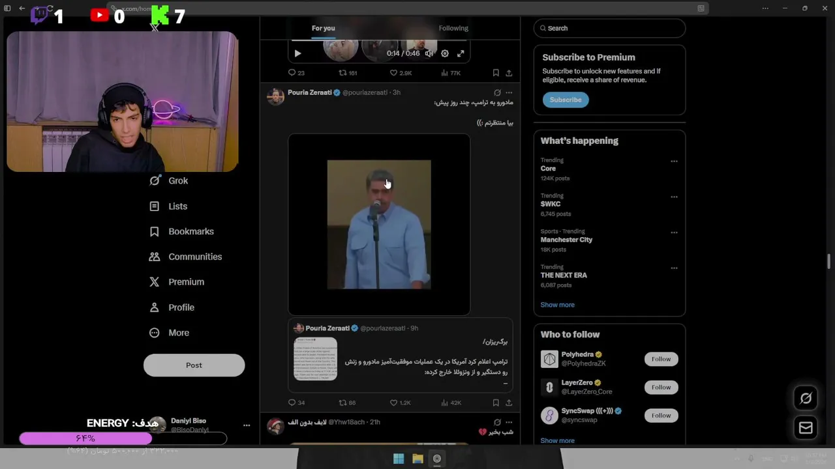The height and width of the screenshot is (469, 835).
Task: View analytics showing 77K views
Action: click(451, 73)
